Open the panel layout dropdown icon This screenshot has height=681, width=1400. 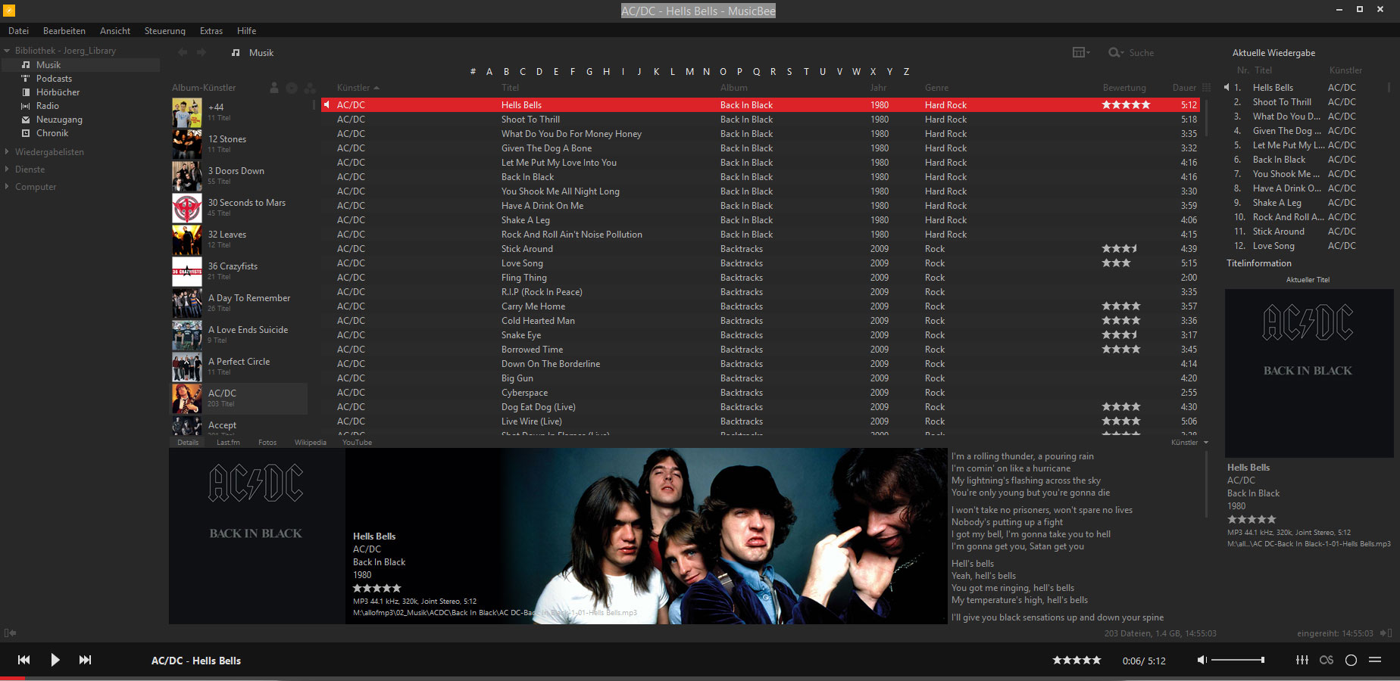[x=1081, y=52]
